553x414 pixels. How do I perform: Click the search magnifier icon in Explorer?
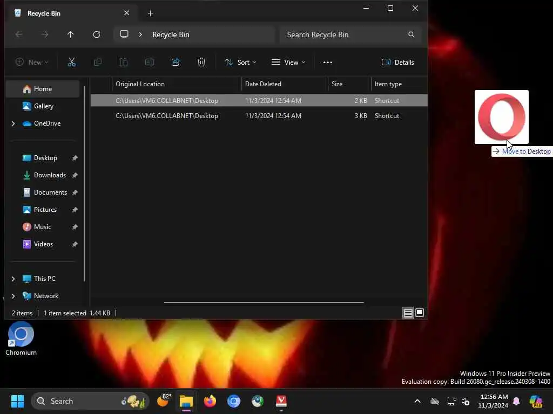click(411, 34)
